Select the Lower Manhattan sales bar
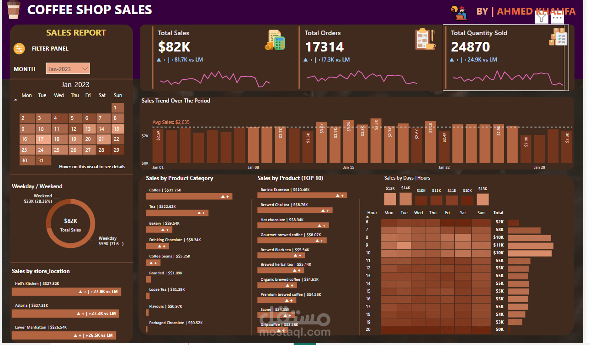This screenshot has width=590, height=345. (x=64, y=335)
